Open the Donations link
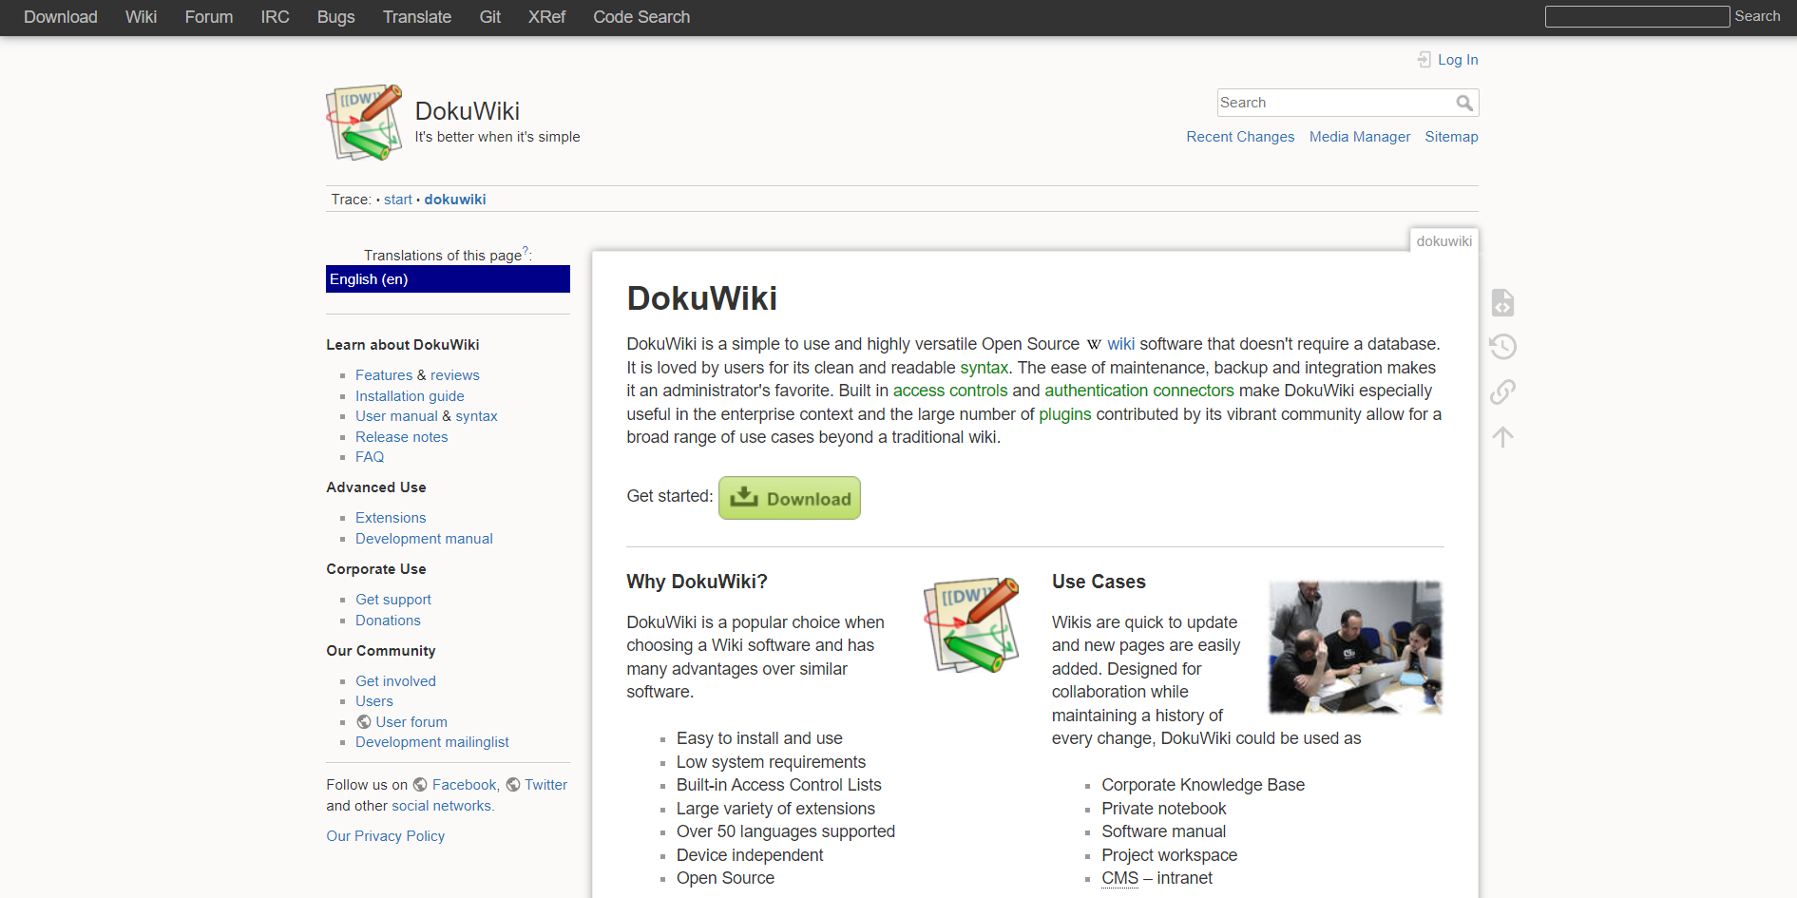This screenshot has width=1797, height=898. pyautogui.click(x=388, y=621)
